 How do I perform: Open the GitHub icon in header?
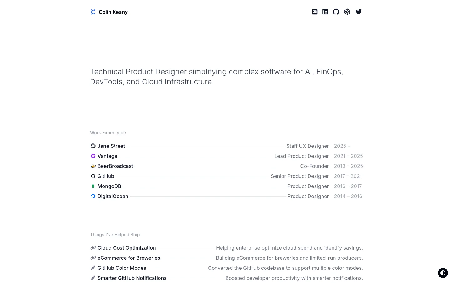coord(336,12)
